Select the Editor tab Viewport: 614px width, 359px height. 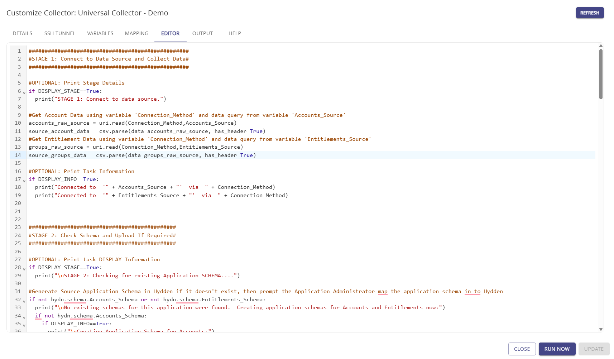pos(170,33)
